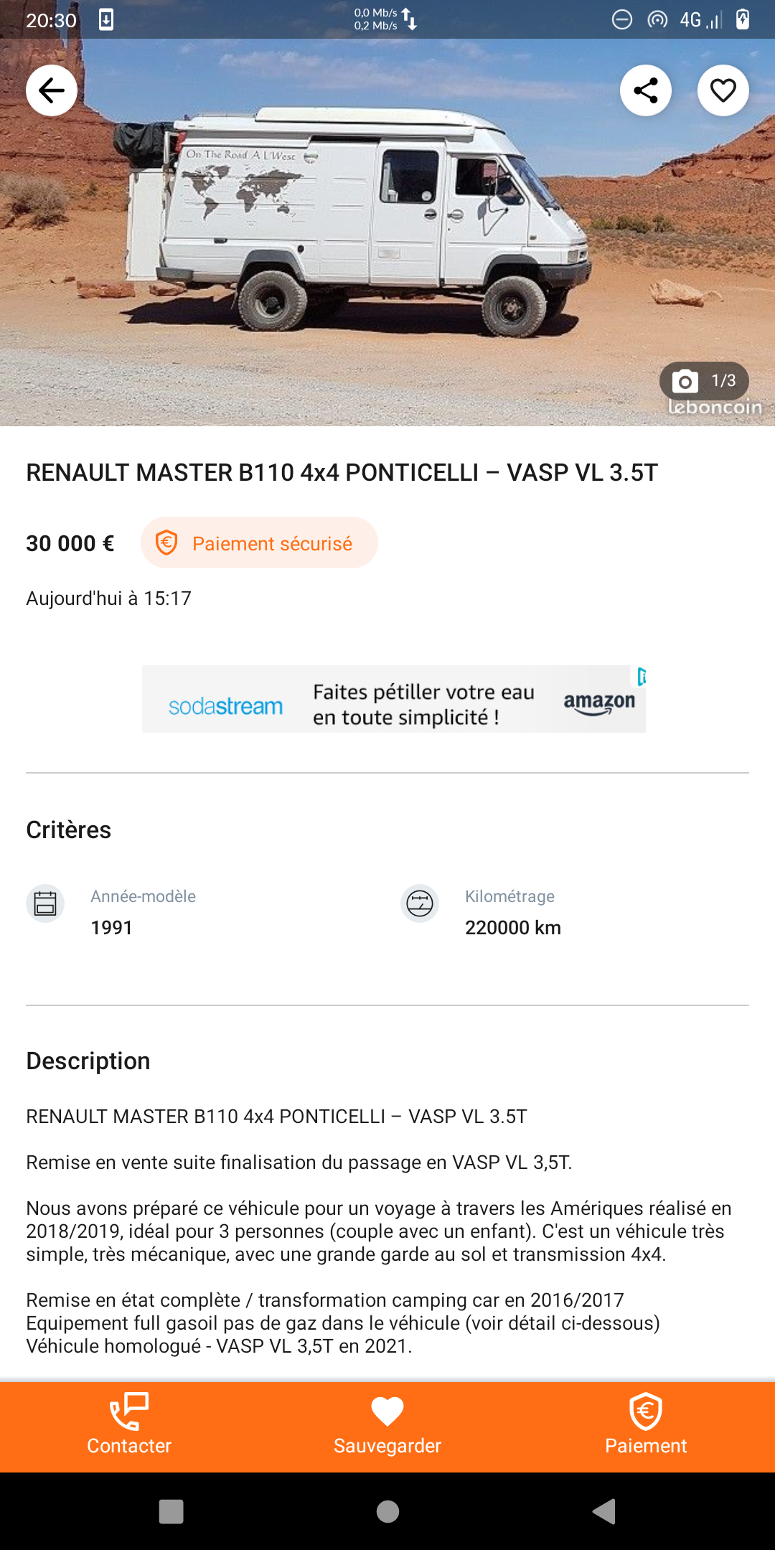Click the ad info icon on banner
Screen dimensions: 775x1550
[641, 677]
